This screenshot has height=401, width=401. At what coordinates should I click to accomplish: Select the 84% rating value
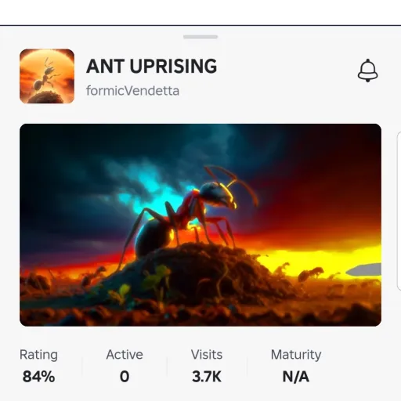pyautogui.click(x=38, y=377)
